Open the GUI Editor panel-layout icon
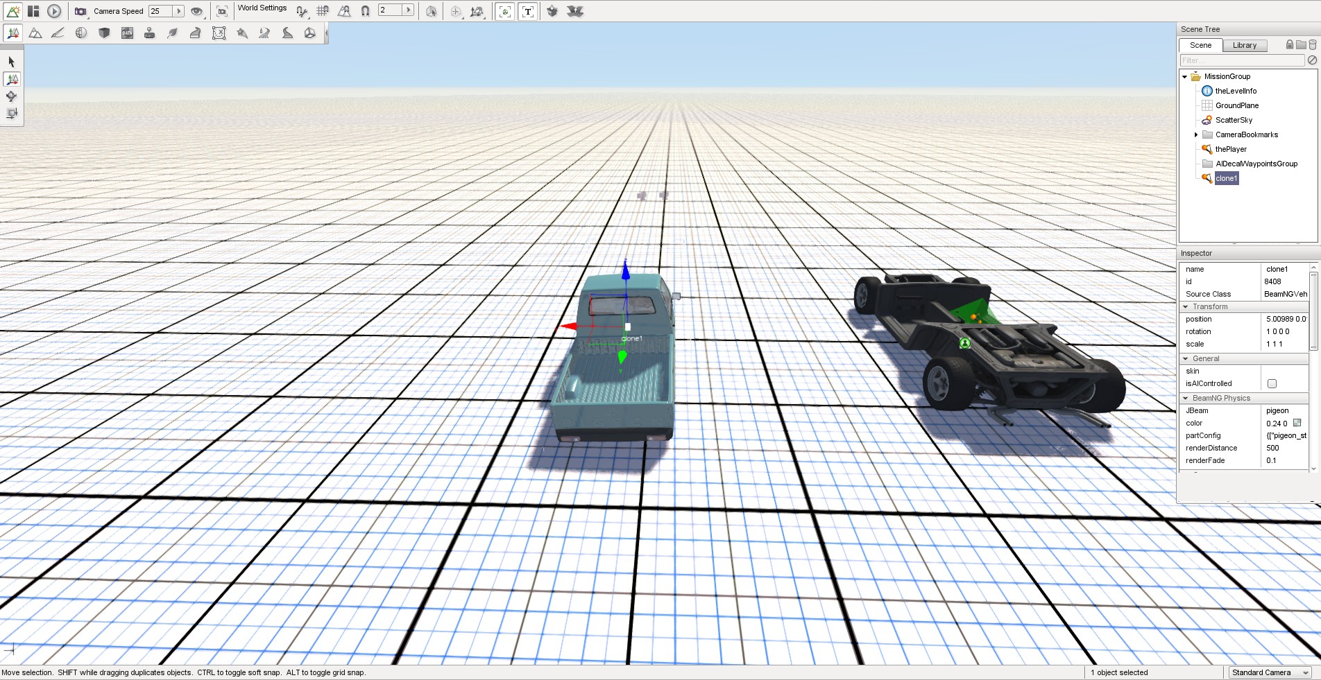This screenshot has width=1321, height=680. click(33, 11)
